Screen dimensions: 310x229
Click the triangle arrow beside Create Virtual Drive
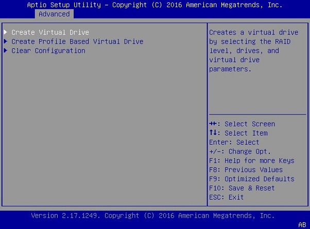[6, 32]
